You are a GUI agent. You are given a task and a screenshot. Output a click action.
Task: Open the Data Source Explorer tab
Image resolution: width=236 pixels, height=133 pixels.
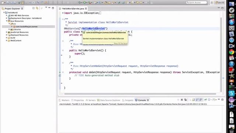pyautogui.click(x=109, y=100)
